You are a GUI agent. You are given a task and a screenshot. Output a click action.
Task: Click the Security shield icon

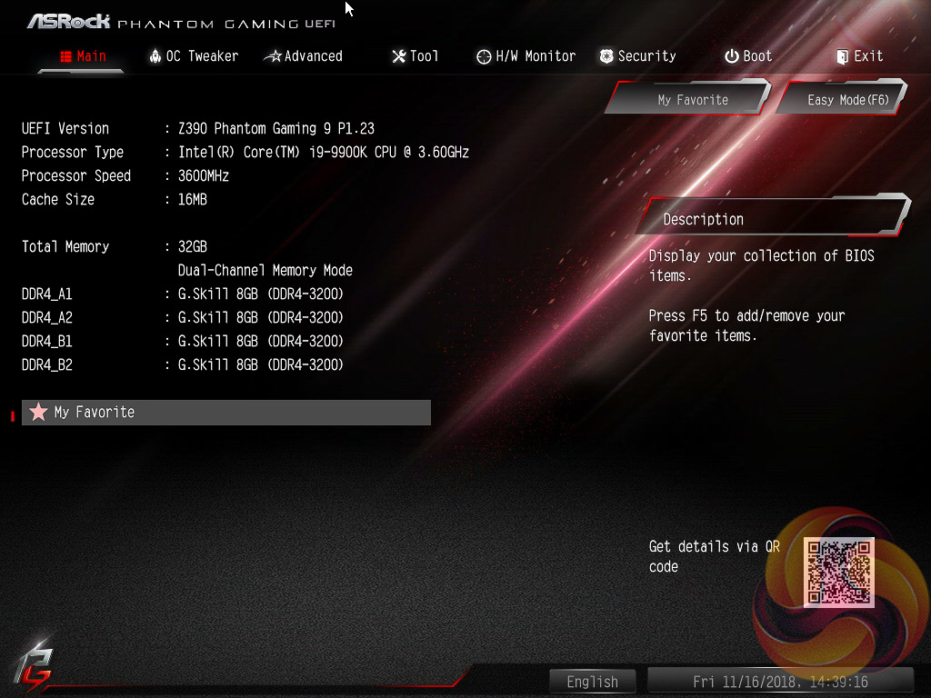(606, 56)
